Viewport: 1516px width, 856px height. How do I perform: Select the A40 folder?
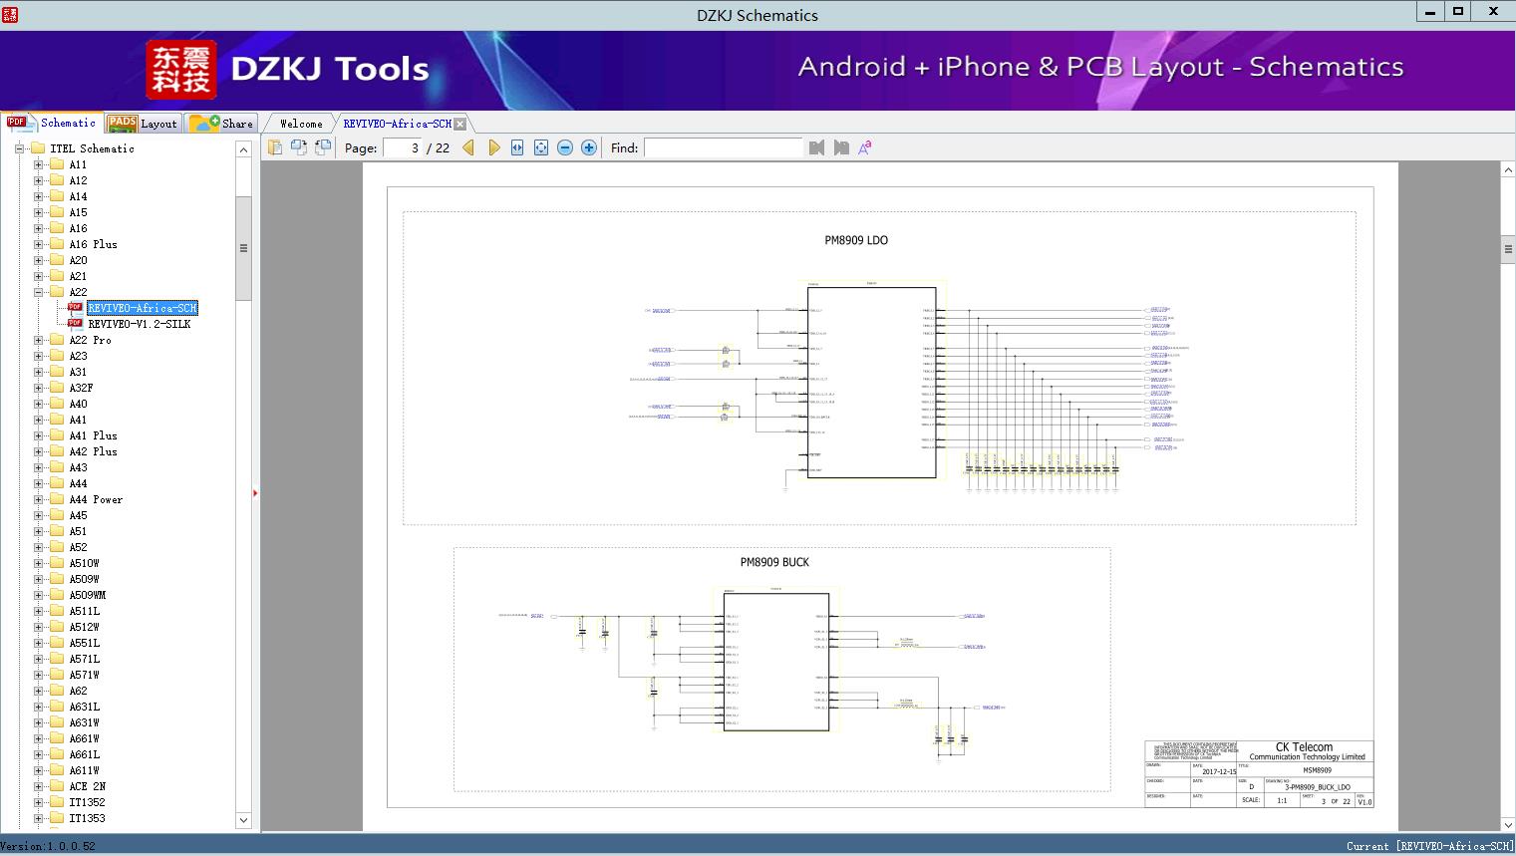point(78,404)
